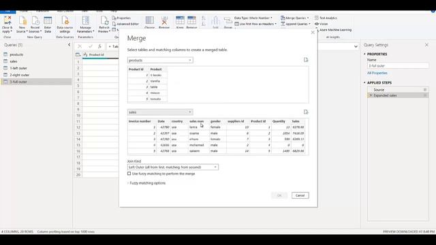Click Merge Queries in the ribbon
Image resolution: width=436 pixels, height=245 pixels.
[294, 18]
